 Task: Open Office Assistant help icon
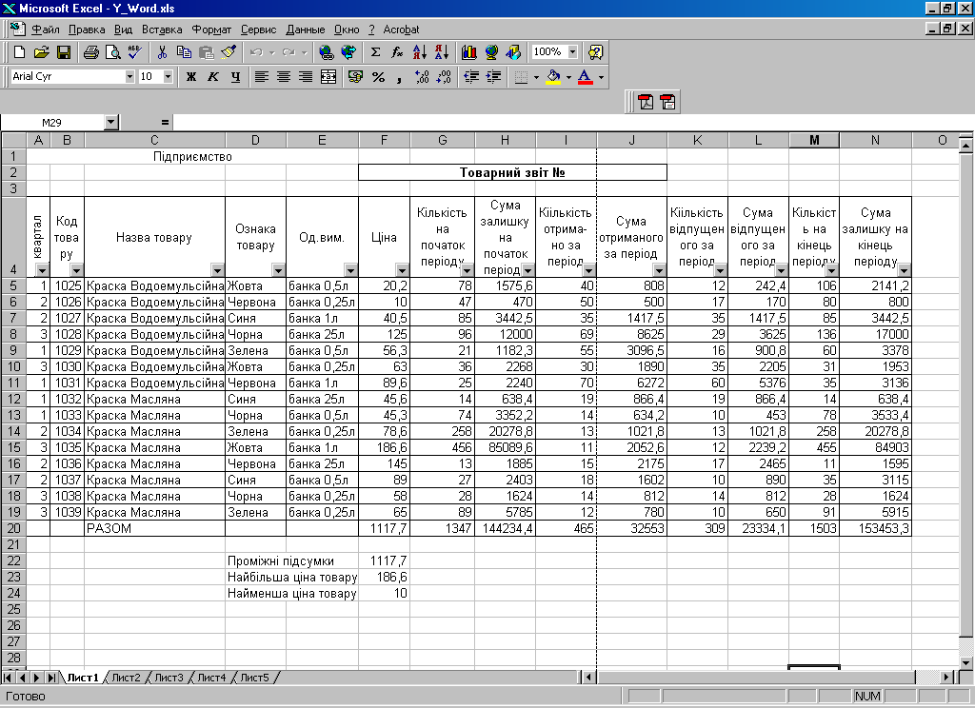(x=595, y=52)
